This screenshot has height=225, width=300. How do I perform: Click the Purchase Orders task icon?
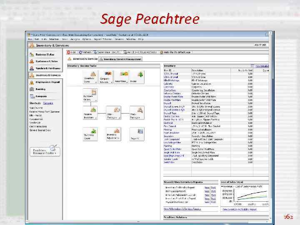(90, 95)
